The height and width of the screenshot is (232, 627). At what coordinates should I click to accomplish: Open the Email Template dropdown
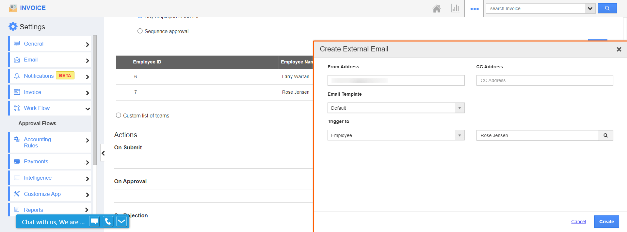coord(459,108)
